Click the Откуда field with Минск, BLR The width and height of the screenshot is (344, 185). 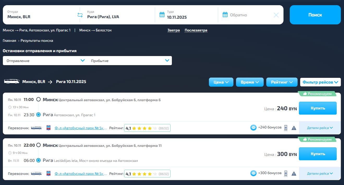39,15
